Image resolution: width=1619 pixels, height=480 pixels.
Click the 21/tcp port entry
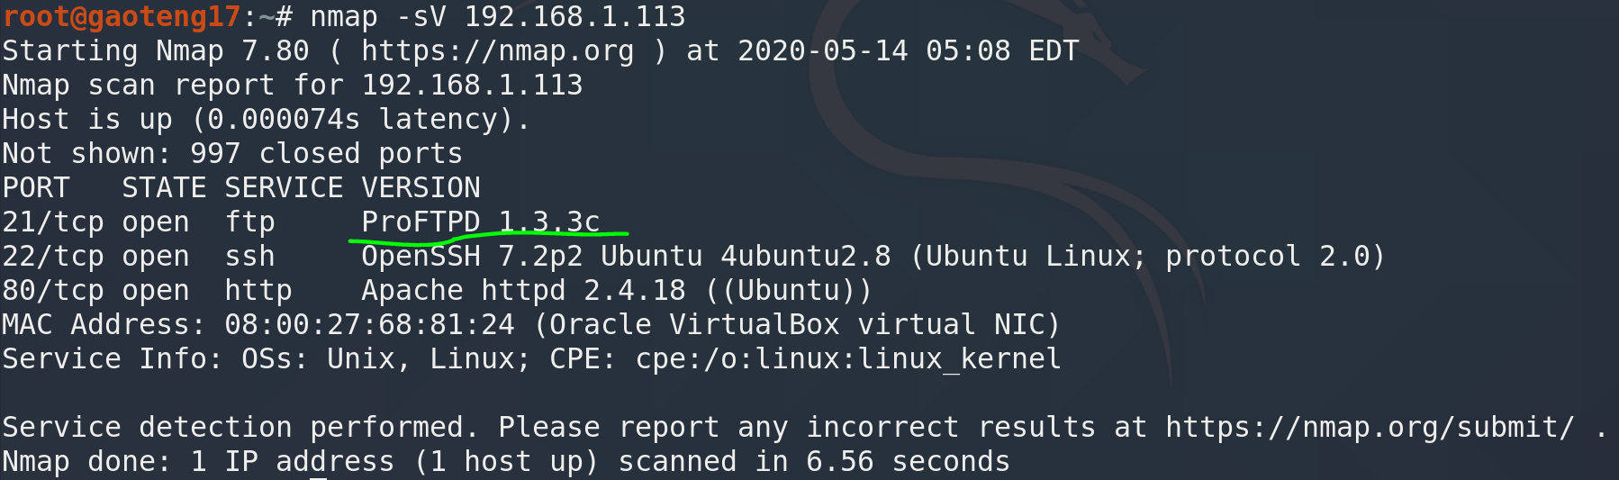[53, 222]
